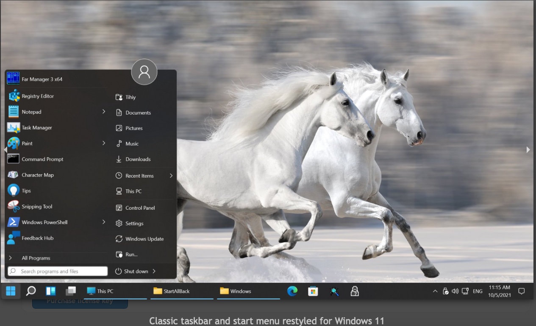Show hidden system tray icons
536x326 pixels.
pos(435,291)
